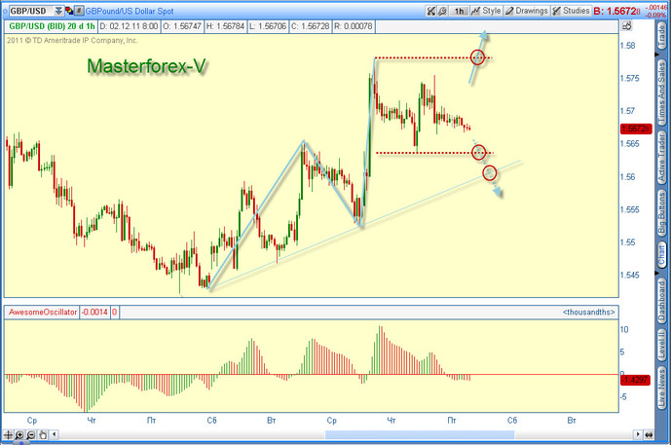The width and height of the screenshot is (671, 445).
Task: Click inside the GBP/USD symbol input field
Action: [31, 11]
